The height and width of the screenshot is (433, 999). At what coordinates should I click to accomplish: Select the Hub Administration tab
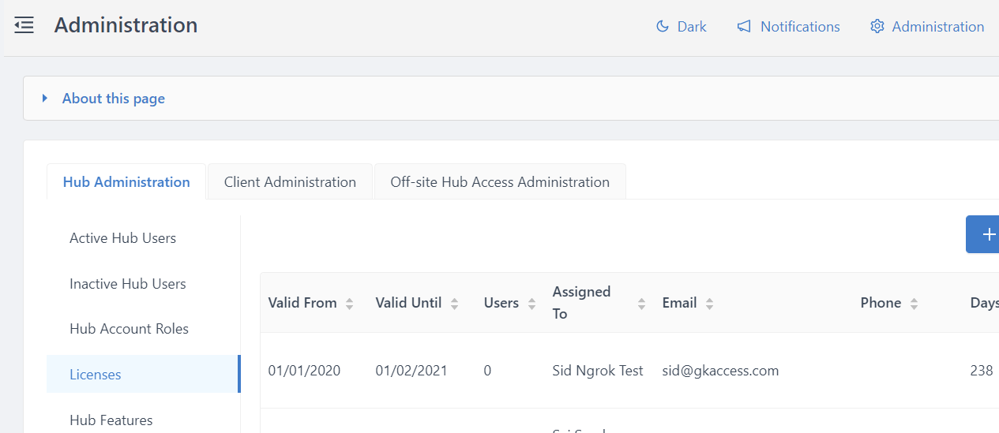pyautogui.click(x=126, y=182)
